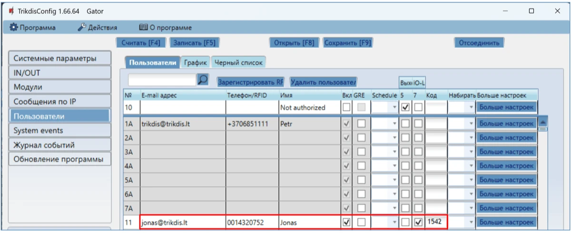The height and width of the screenshot is (233, 571).
Task: Enable checkbox for Not authorized user
Action: 347,108
